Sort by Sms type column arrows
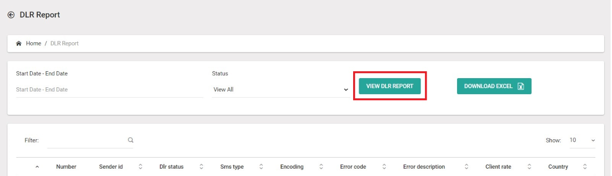Image resolution: width=612 pixels, height=176 pixels. tap(261, 167)
